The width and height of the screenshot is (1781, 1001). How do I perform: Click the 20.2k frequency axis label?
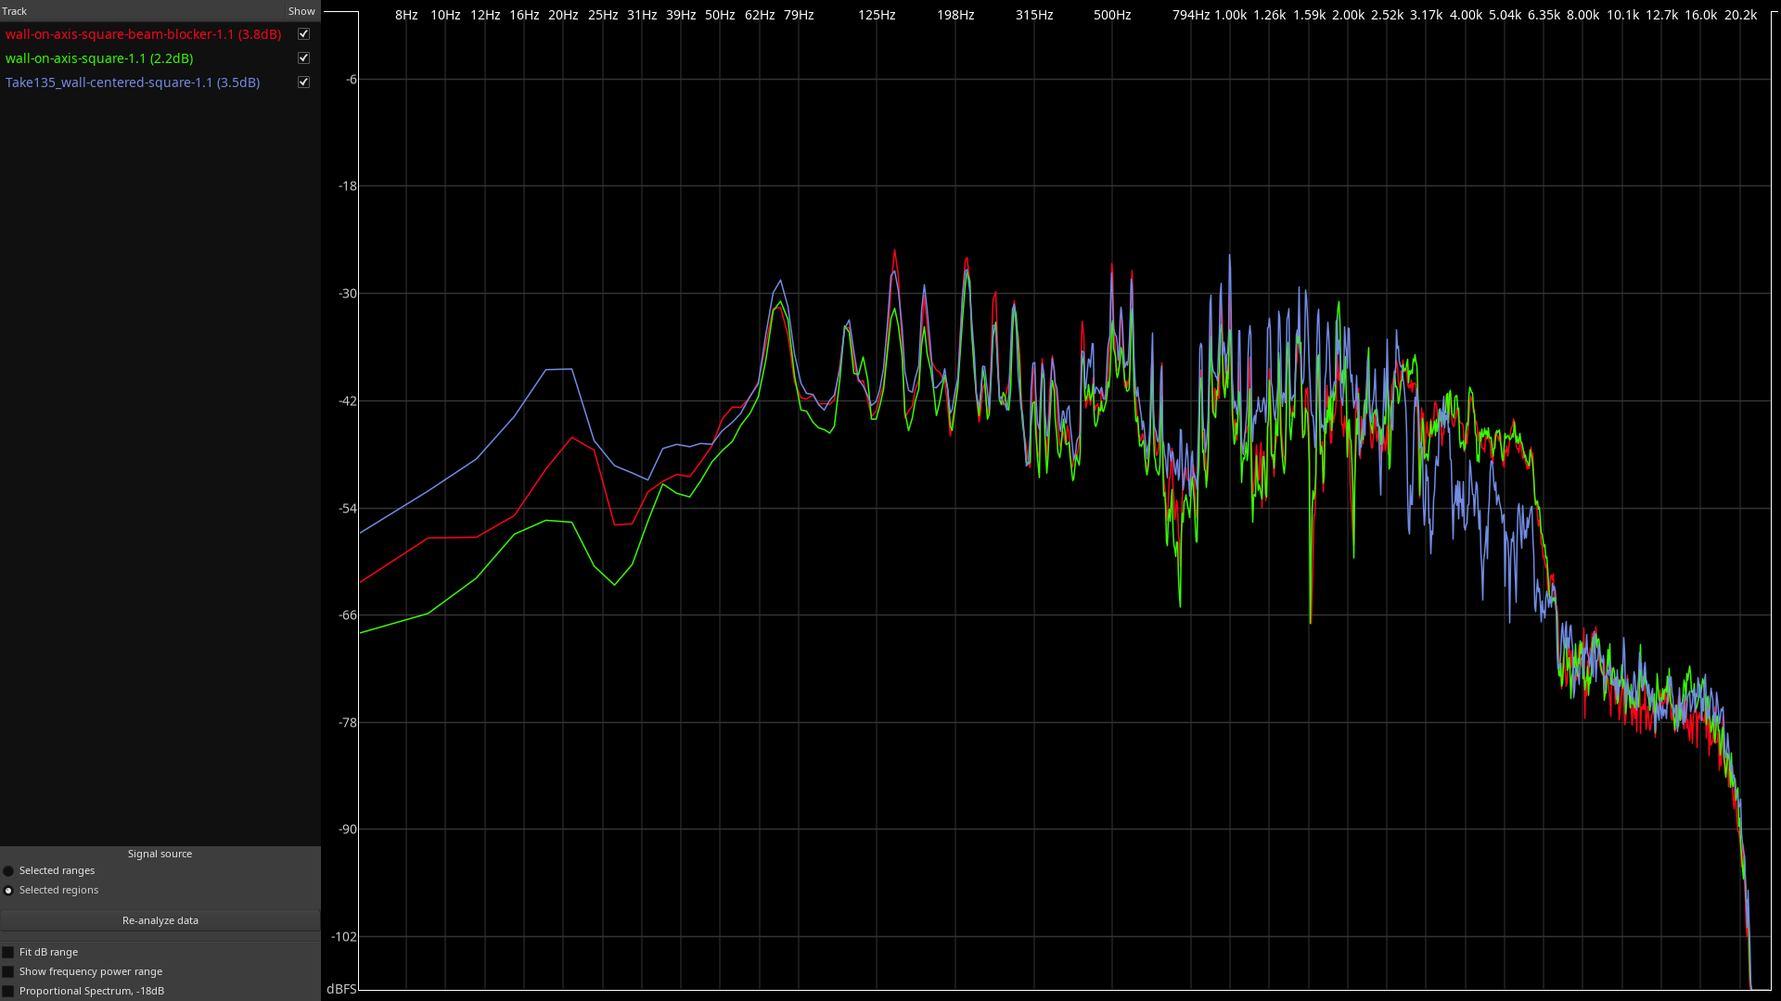pos(1740,15)
